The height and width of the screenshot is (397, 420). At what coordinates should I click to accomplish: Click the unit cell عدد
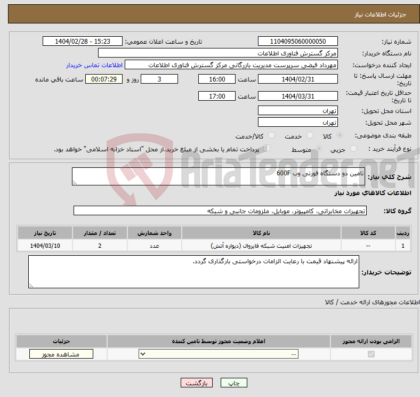[155, 246]
